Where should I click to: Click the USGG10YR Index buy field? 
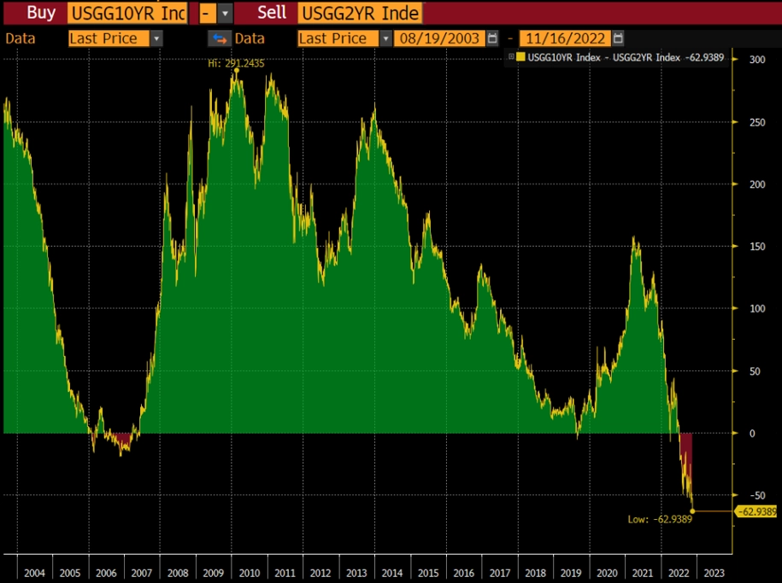[127, 14]
